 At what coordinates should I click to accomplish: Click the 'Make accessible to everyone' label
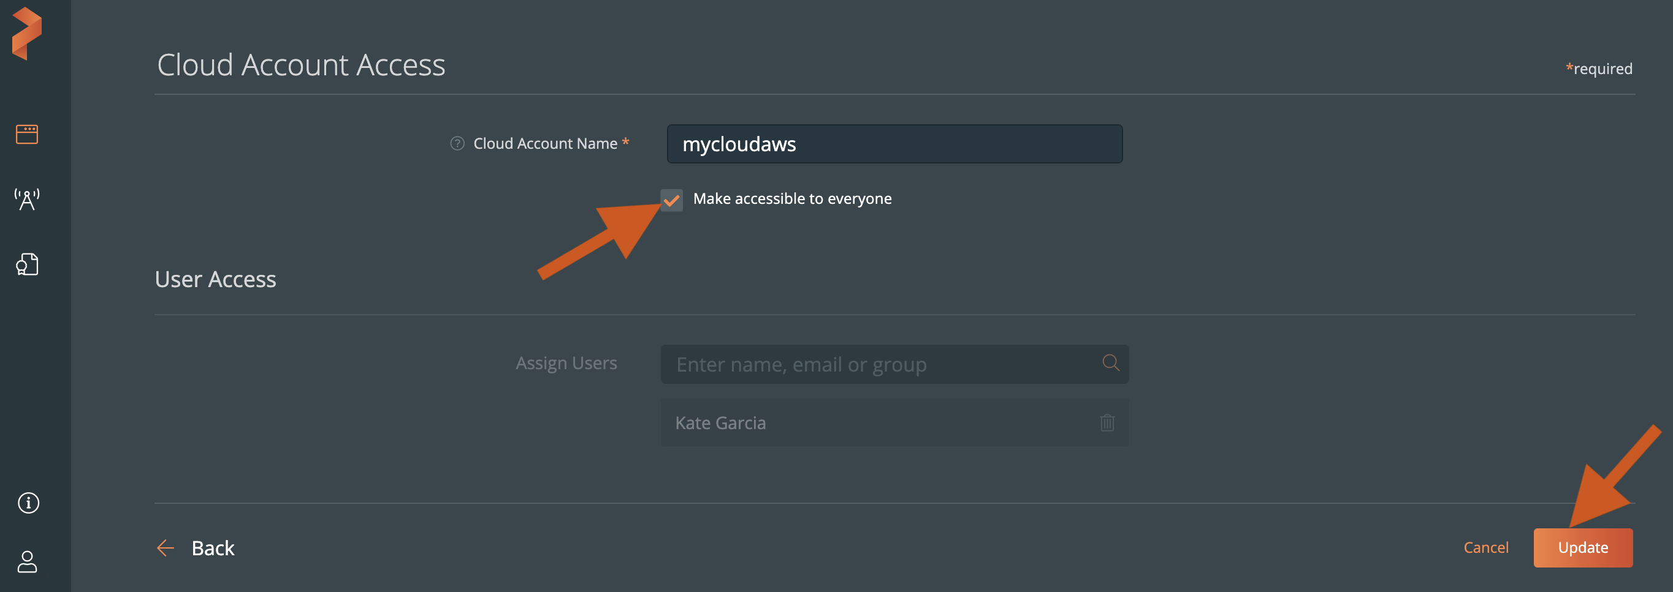coord(791,199)
